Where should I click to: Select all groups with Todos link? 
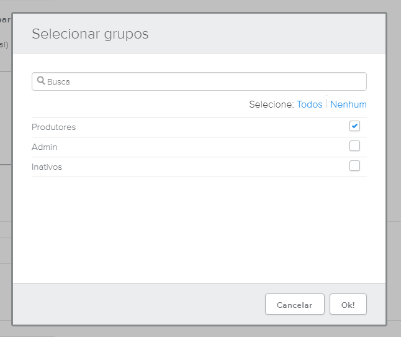[x=309, y=104]
